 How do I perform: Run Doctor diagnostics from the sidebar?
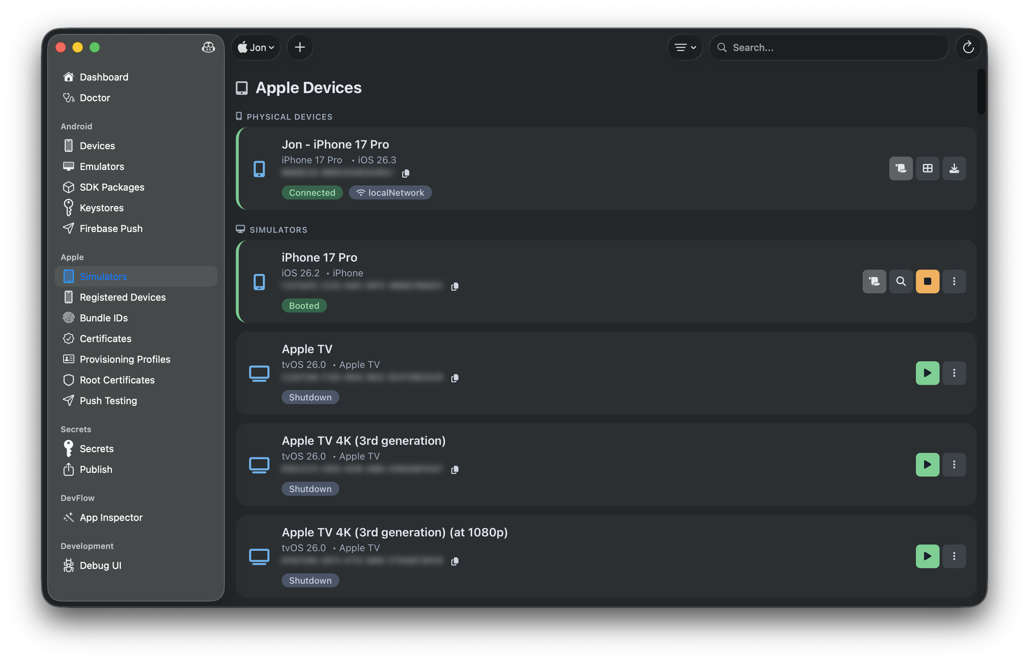[x=95, y=98]
